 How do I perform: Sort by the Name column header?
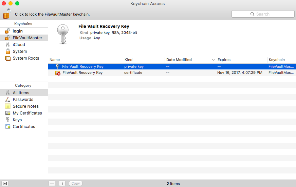(x=86, y=60)
